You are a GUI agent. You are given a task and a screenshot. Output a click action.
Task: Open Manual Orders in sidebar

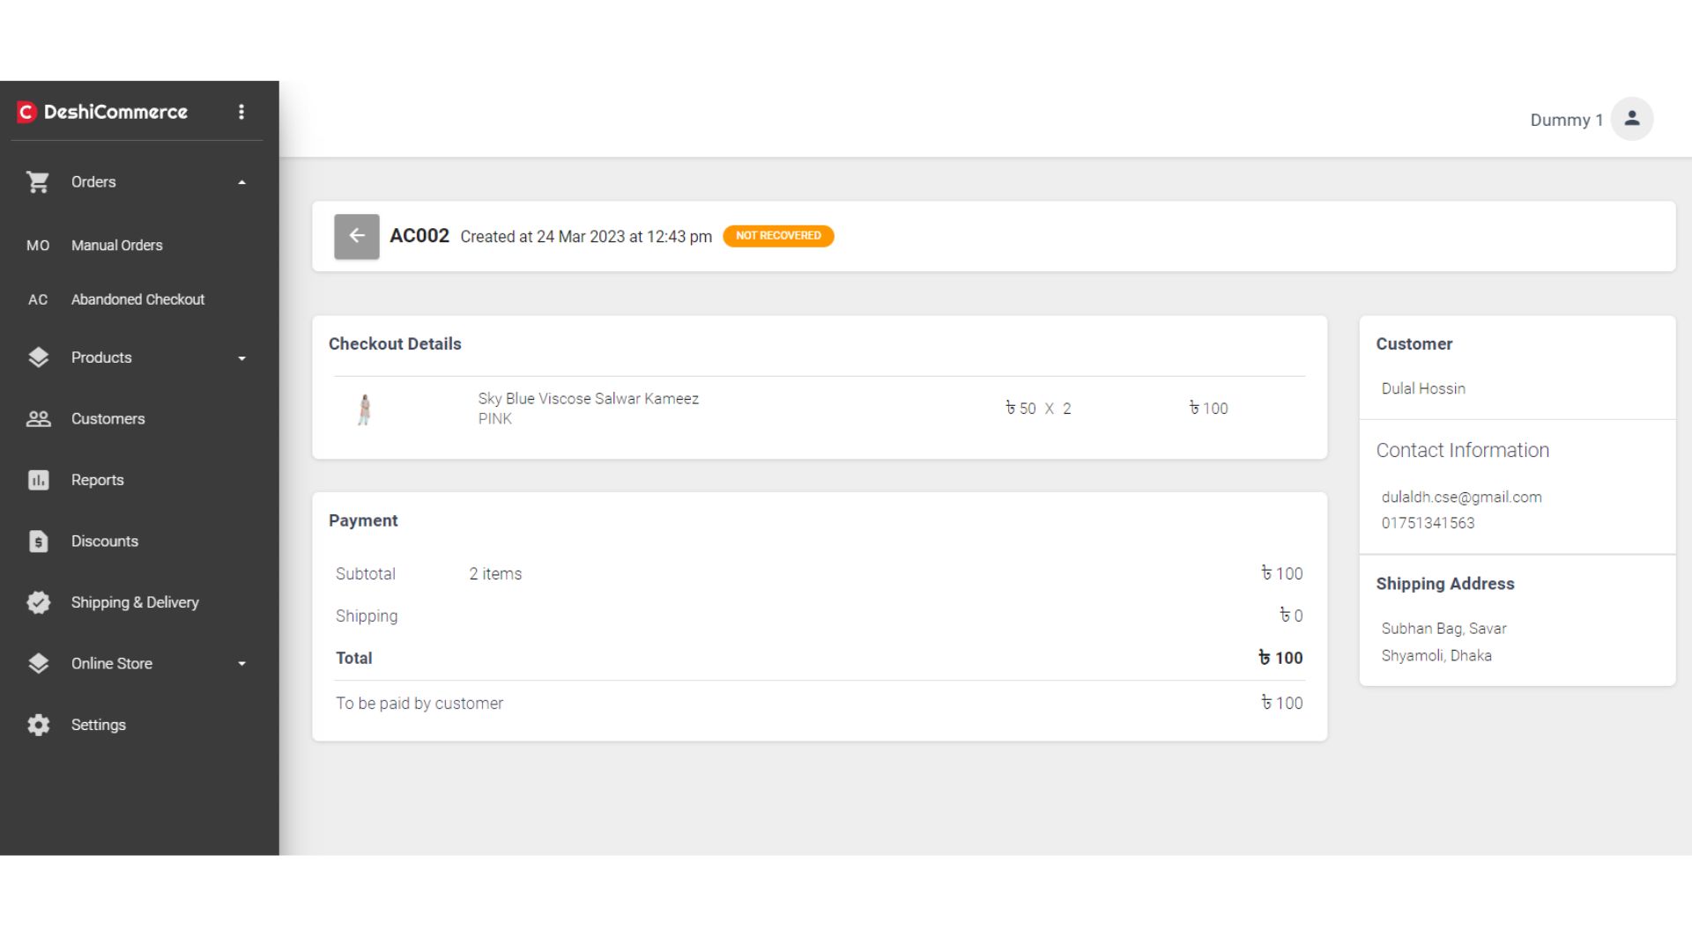(x=116, y=246)
